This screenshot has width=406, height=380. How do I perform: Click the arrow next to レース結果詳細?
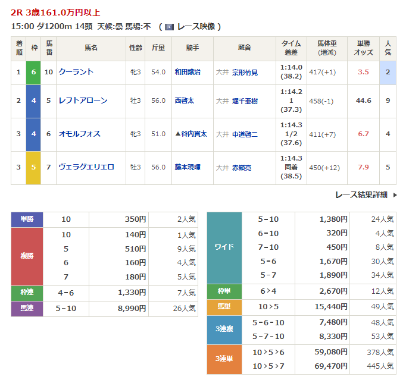point(395,194)
